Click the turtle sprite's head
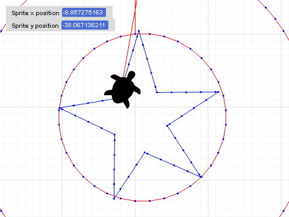Image resolution: width=289 pixels, height=217 pixels. tap(131, 75)
